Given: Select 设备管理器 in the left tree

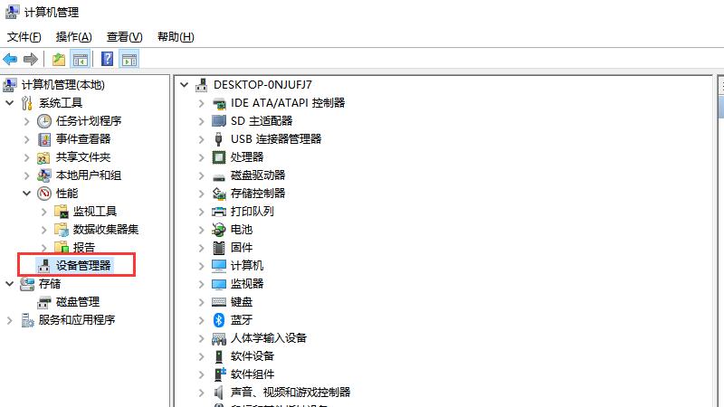Looking at the screenshot, I should [x=83, y=265].
